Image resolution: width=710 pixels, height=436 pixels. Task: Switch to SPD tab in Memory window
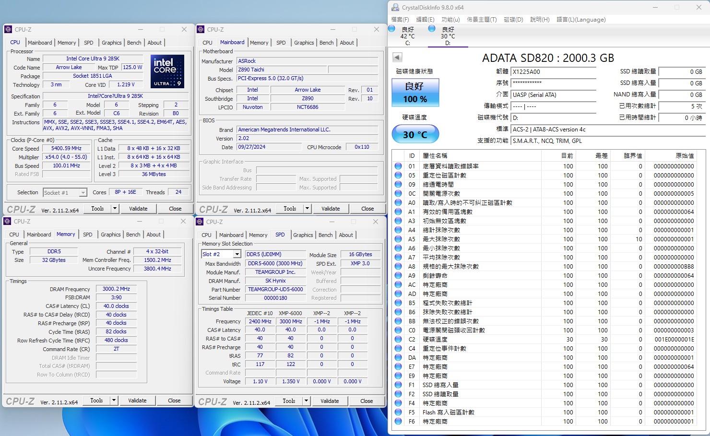(x=88, y=235)
